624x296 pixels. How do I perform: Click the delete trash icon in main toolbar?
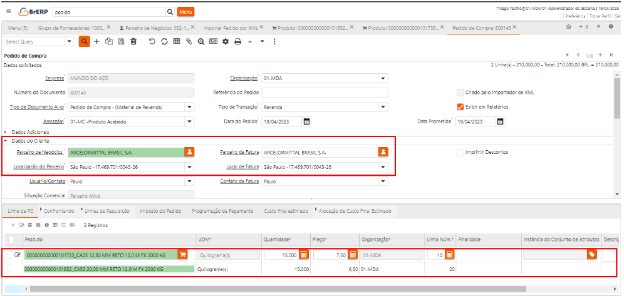pos(133,41)
